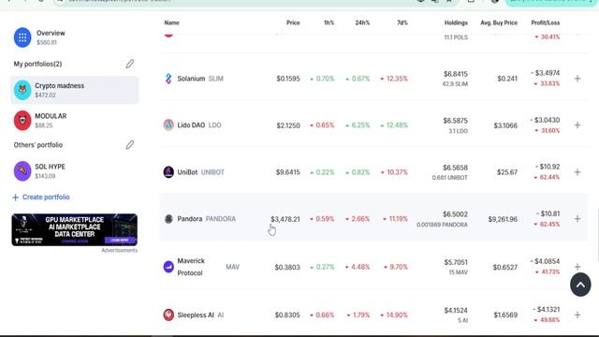Viewport: 599px width, 337px height.
Task: Click Pandora avg buy price $9,261.96
Action: pos(503,219)
